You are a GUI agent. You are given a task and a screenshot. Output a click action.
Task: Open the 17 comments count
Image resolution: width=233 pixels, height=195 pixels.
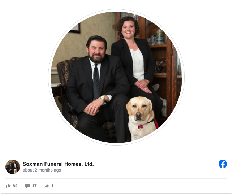tap(34, 186)
